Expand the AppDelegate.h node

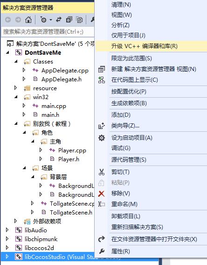[24, 79]
